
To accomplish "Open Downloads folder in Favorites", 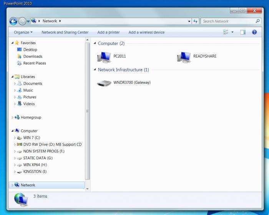I will pyautogui.click(x=32, y=56).
